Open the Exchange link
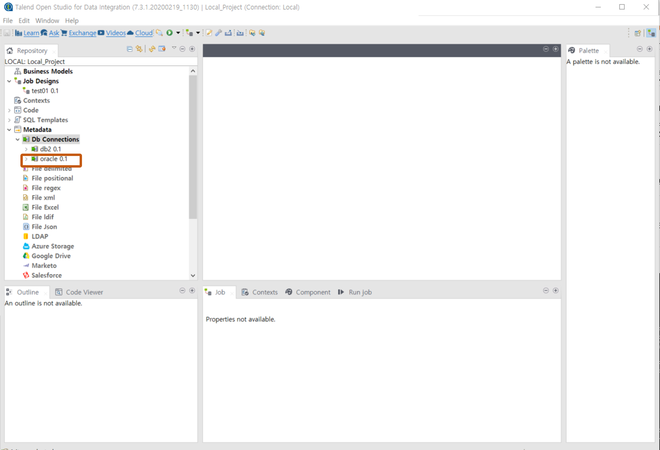The width and height of the screenshot is (660, 450). coord(82,33)
